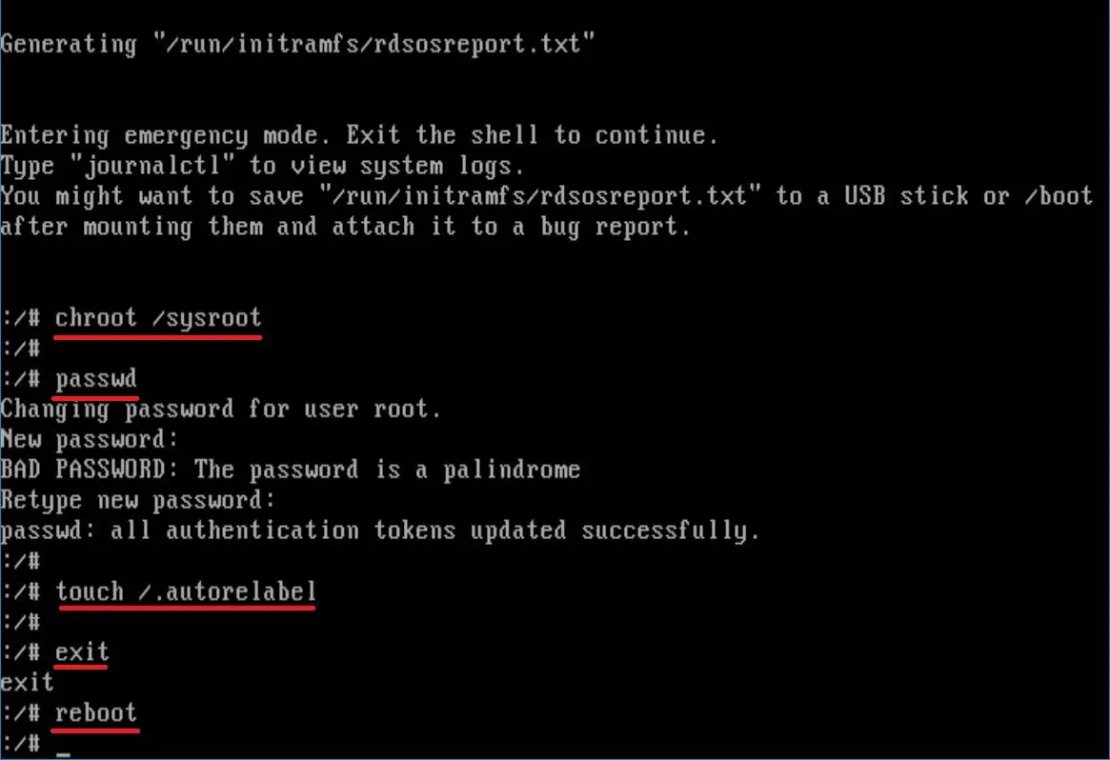1110x760 pixels.
Task: Click the word "palindrome" in the warning
Action: [511, 470]
